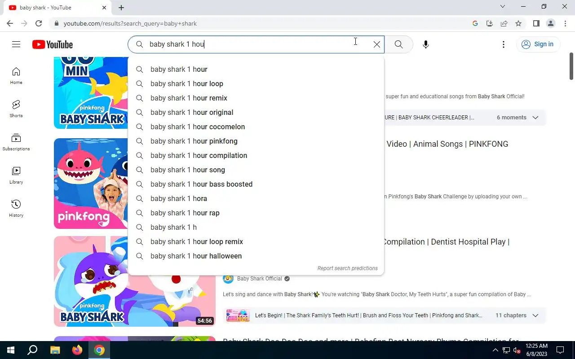Open YouTube settings three-dot menu
The image size is (575, 359).
(504, 44)
